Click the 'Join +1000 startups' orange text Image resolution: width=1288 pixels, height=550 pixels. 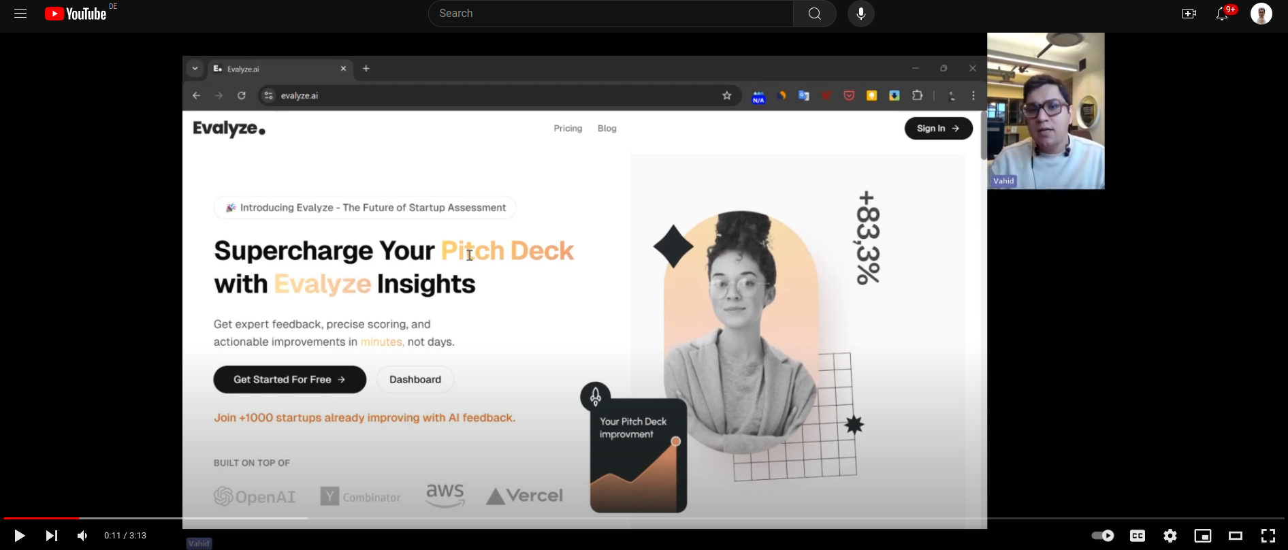365,418
